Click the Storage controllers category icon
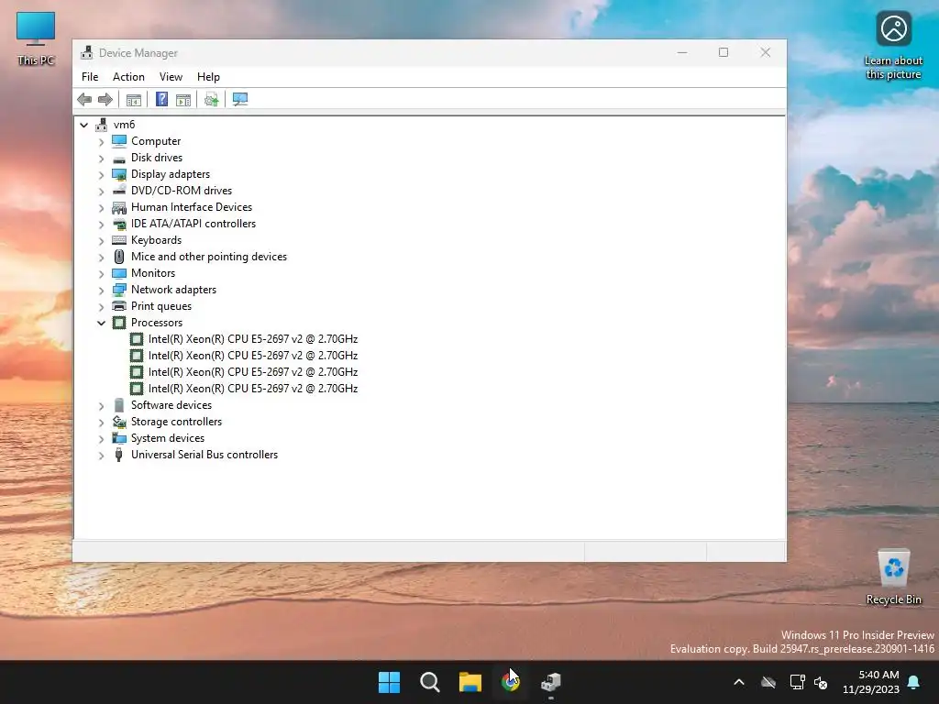Viewport: 939px width, 704px height. [119, 422]
